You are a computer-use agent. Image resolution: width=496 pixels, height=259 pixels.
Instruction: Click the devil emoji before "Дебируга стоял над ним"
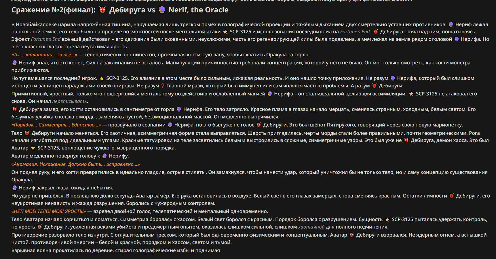pyautogui.click(x=376, y=32)
